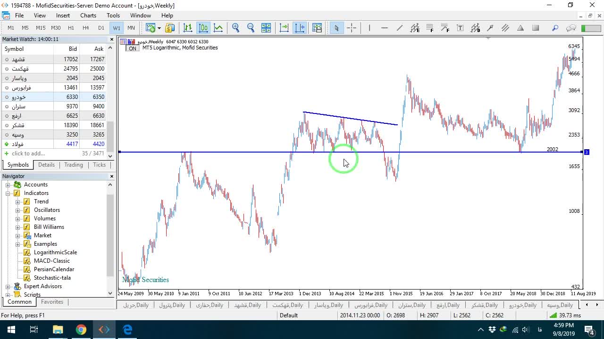This screenshot has height=339, width=604.
Task: Collapse the Indicators tree node
Action: click(x=8, y=193)
